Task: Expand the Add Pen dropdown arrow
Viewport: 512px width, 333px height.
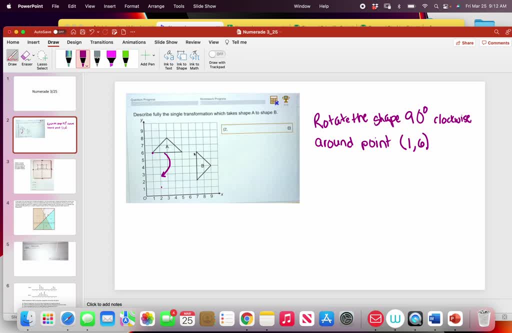Action: click(154, 56)
